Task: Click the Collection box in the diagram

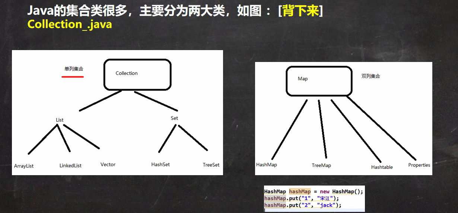Action: coord(137,75)
